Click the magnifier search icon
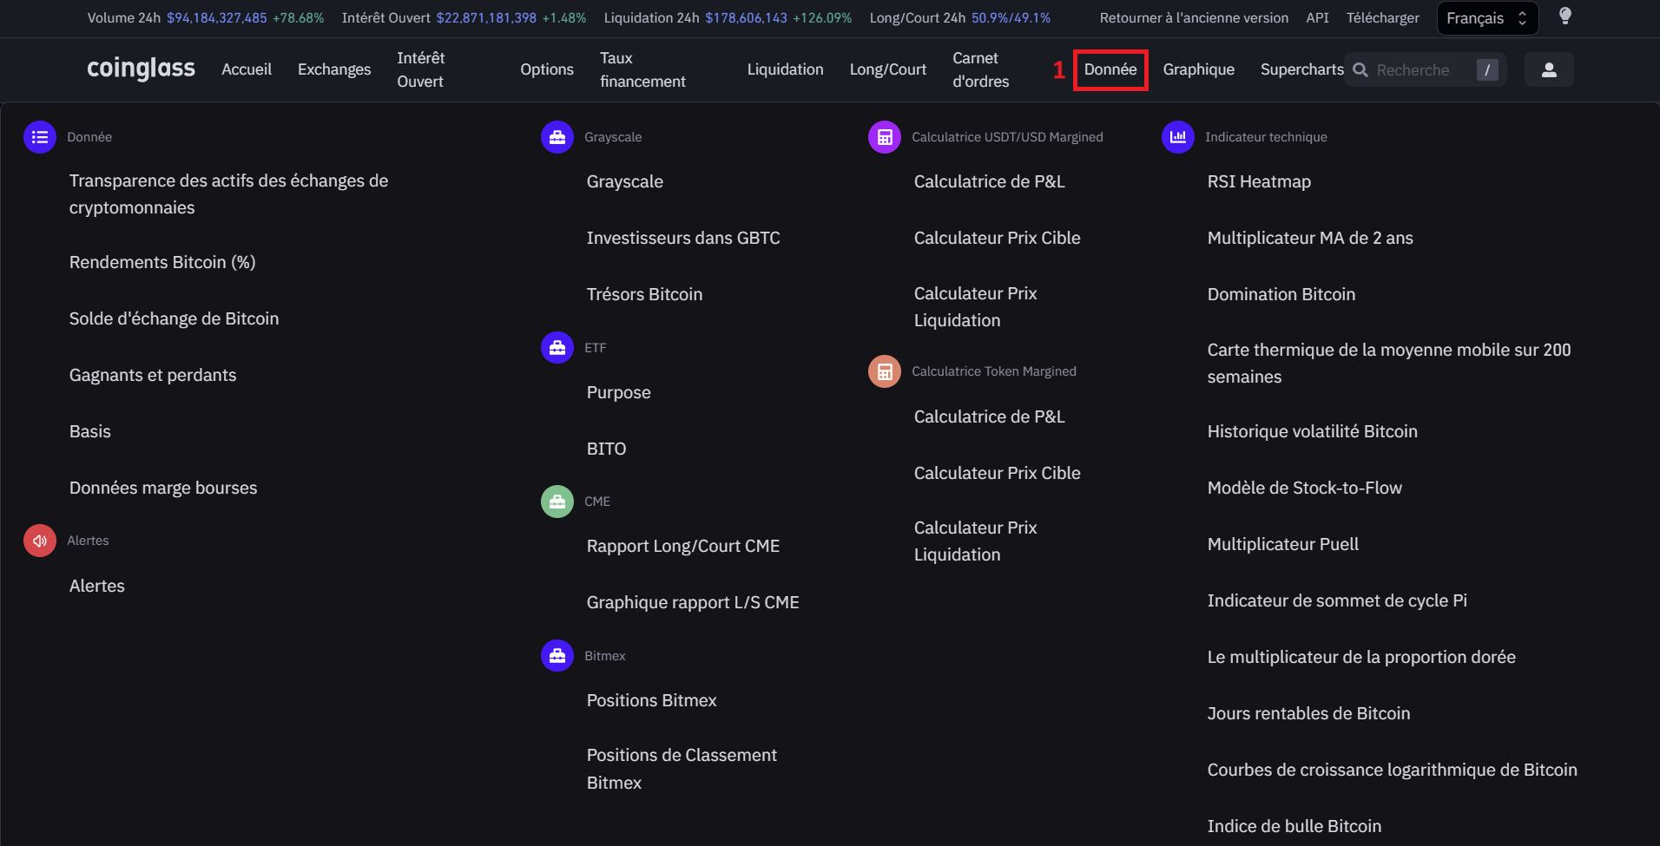Viewport: 1660px width, 846px height. click(x=1360, y=70)
